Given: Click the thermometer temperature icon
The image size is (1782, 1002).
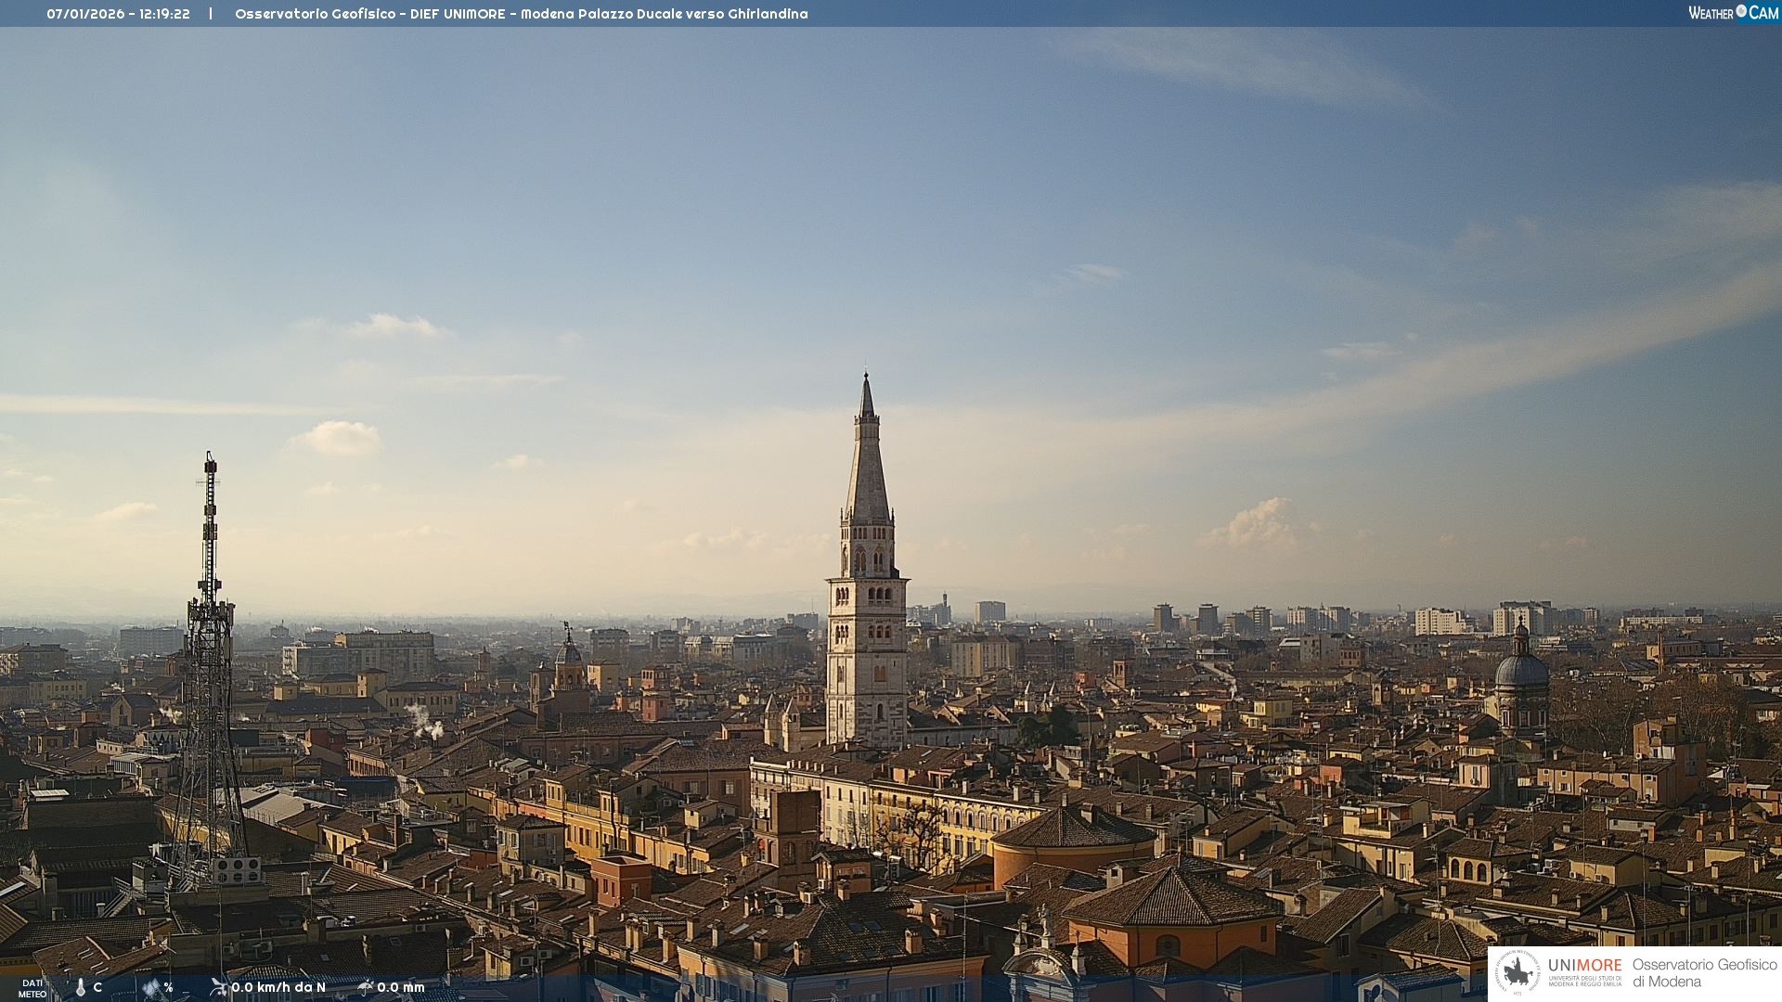Looking at the screenshot, I should (81, 987).
